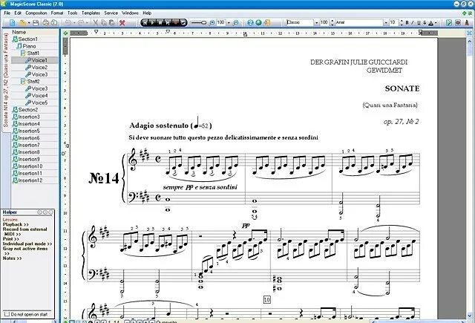The width and height of the screenshot is (475, 323).
Task: Rewind playback to the start
Action: pyautogui.click(x=145, y=22)
